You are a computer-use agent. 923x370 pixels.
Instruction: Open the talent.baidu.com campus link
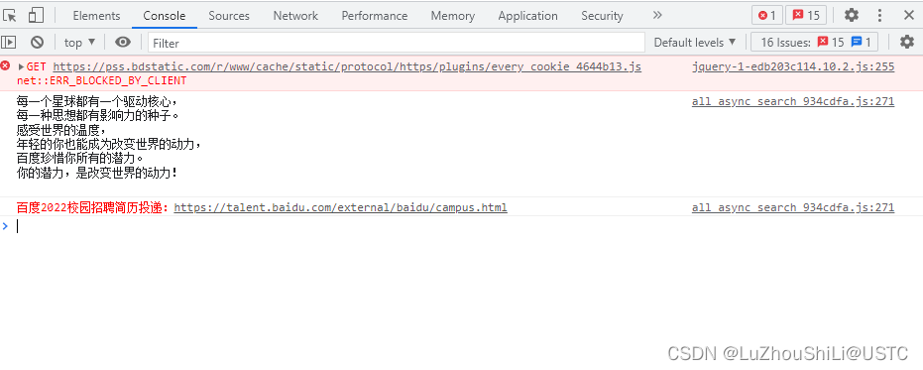tap(340, 207)
